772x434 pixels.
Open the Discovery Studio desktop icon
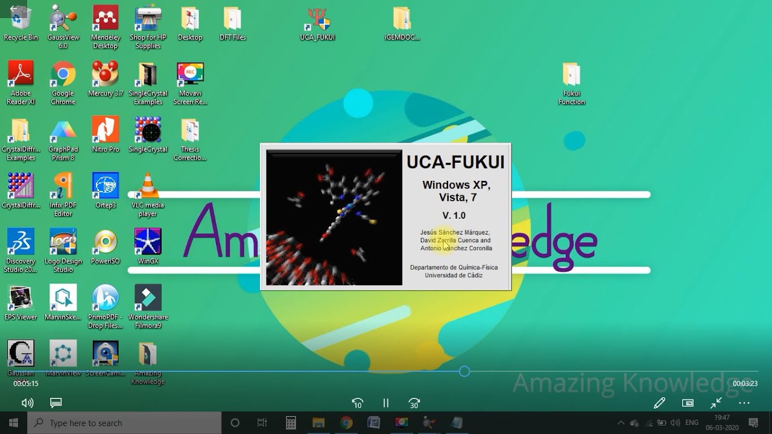tap(21, 250)
